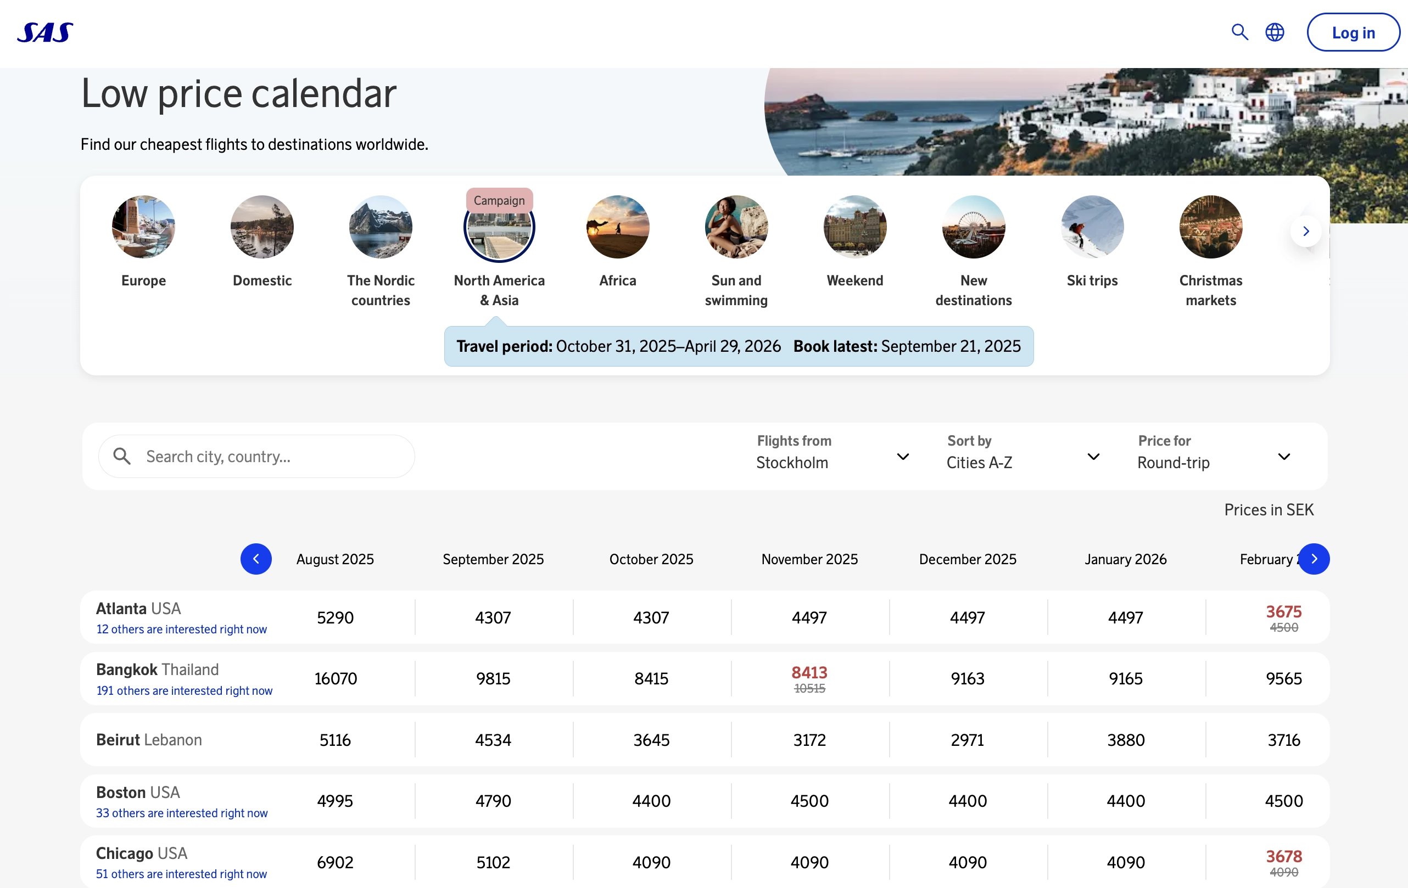This screenshot has width=1408, height=888.
Task: Select Chicago September price 5102
Action: click(x=493, y=862)
